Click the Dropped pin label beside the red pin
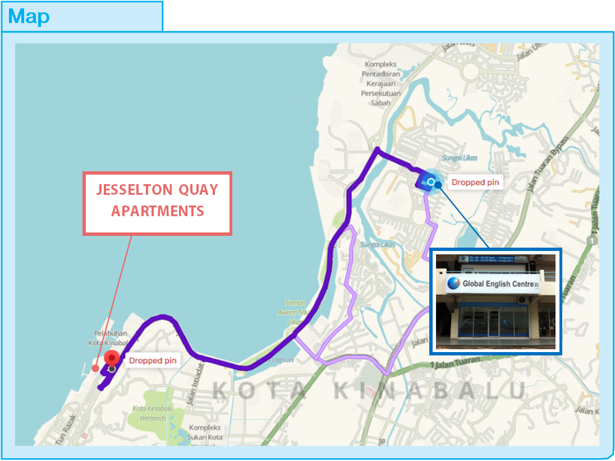 pyautogui.click(x=153, y=360)
